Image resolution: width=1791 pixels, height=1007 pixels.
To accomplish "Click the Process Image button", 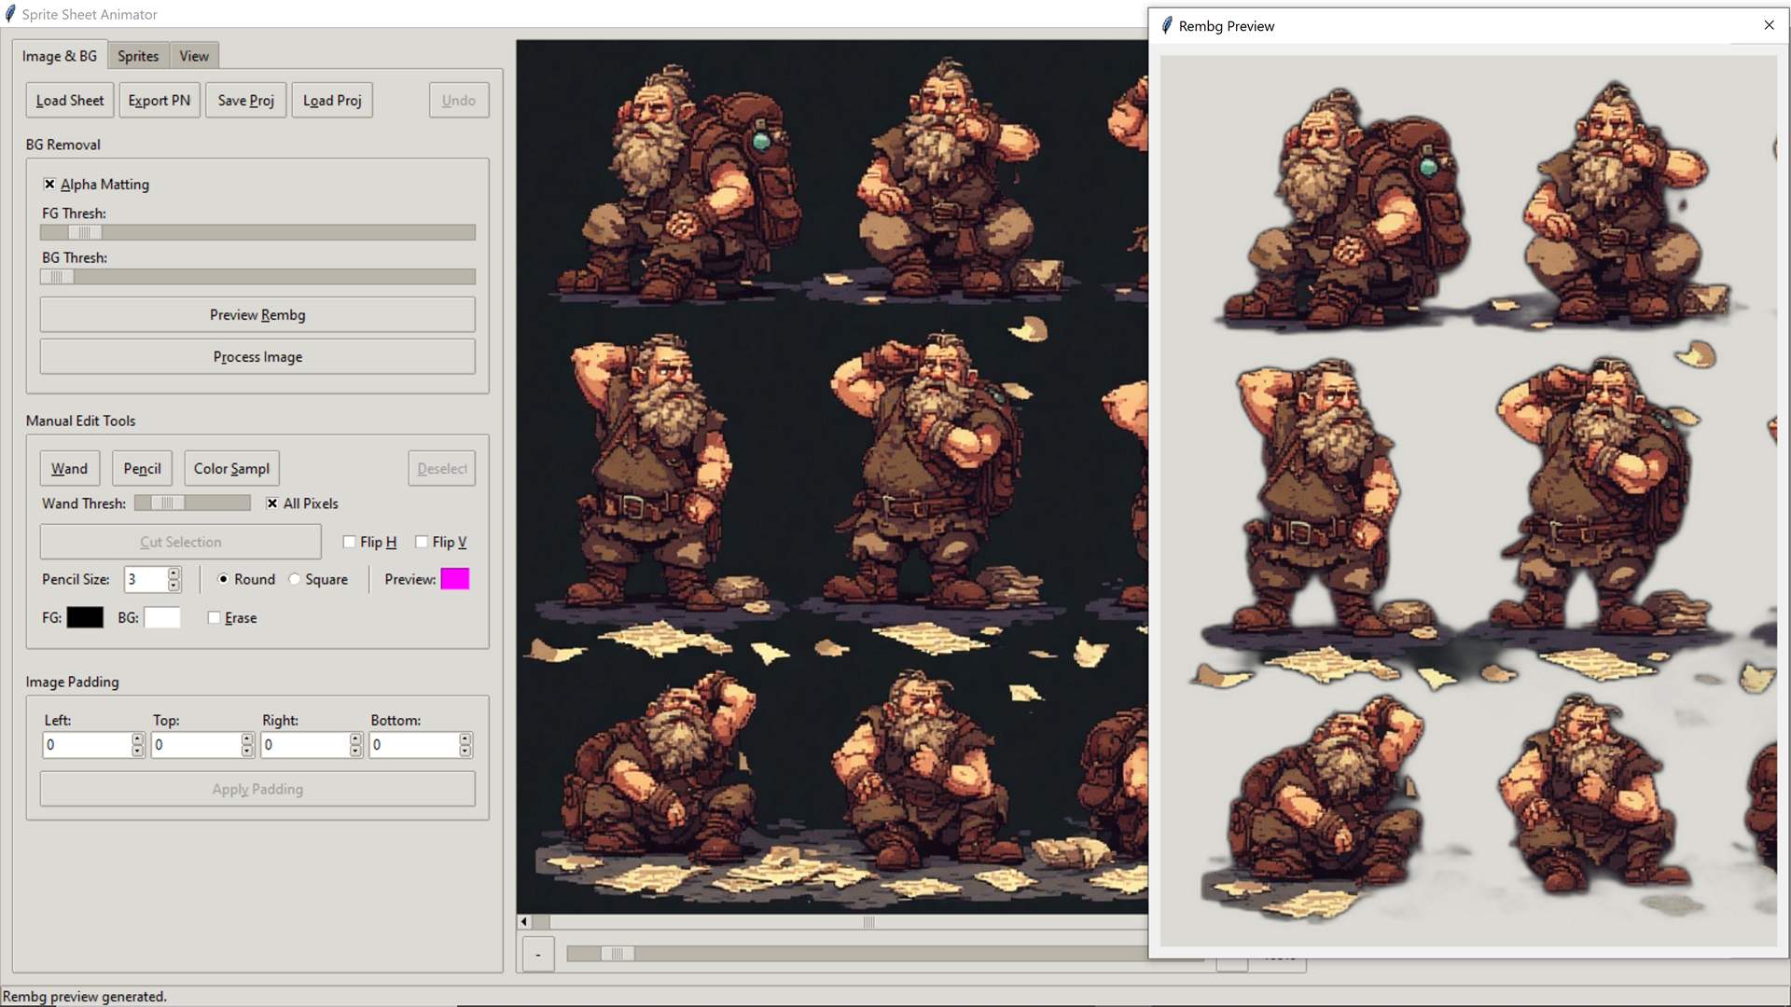I will coord(257,357).
